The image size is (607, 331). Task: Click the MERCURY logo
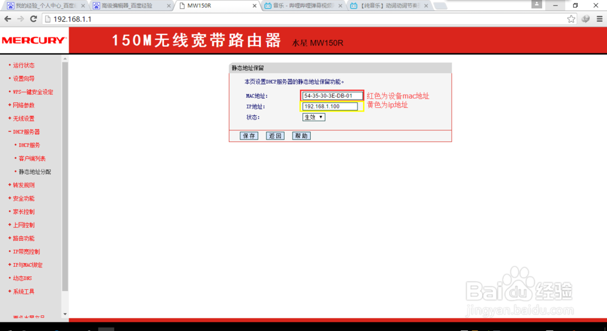coord(34,40)
